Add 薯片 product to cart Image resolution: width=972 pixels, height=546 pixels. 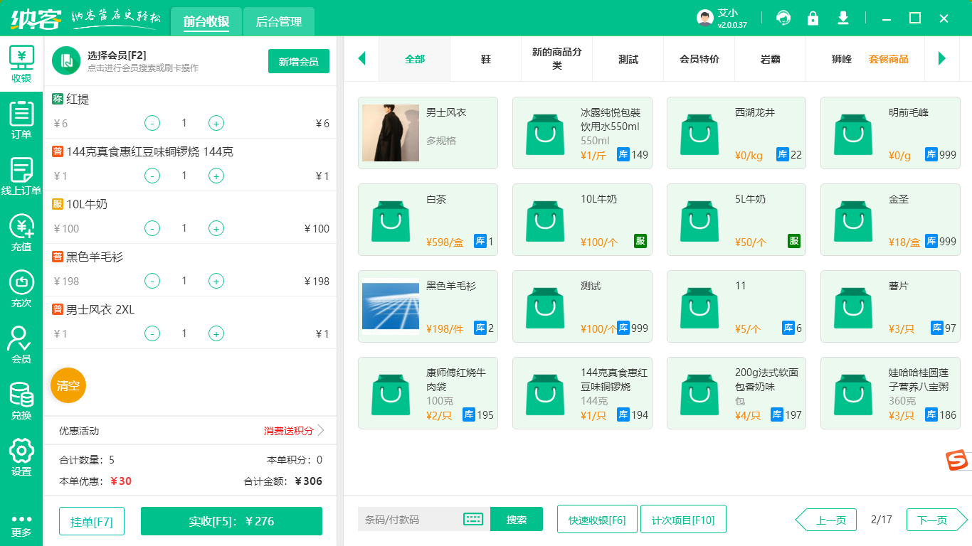890,306
